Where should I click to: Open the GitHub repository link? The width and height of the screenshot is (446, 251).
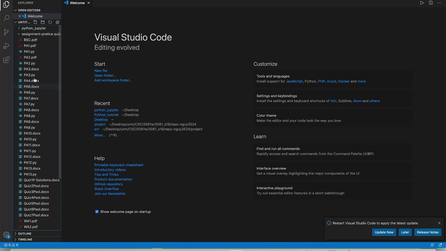tap(109, 184)
